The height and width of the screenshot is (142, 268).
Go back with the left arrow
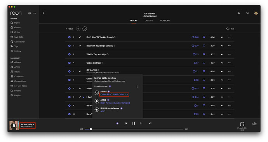tap(43, 13)
